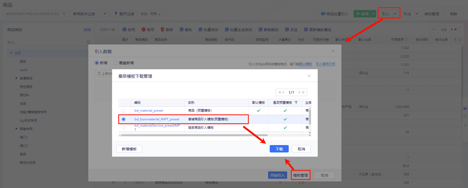Open the 常用条件过滤 dropdown
The width and height of the screenshot is (468, 188).
click(90, 14)
